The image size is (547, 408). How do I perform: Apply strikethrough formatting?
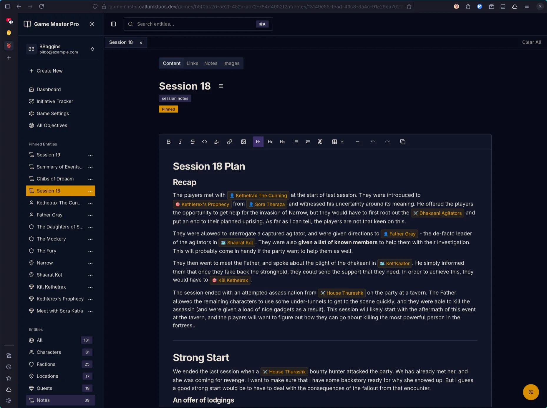click(x=193, y=142)
